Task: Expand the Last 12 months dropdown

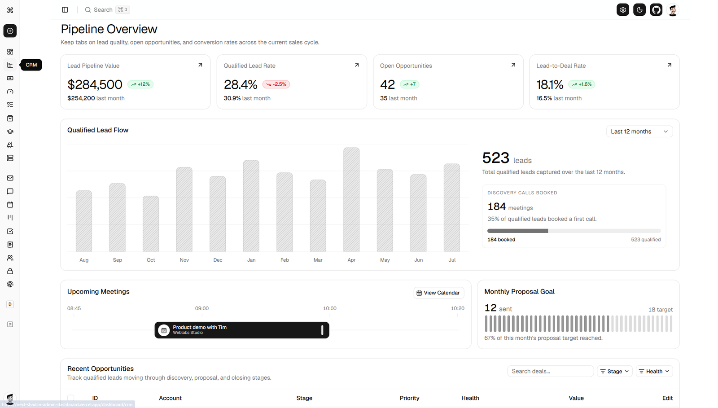Action: (639, 132)
